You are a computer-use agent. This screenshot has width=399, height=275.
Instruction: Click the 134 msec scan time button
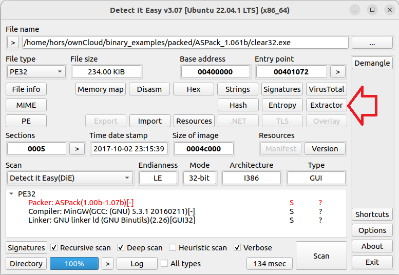[x=270, y=264]
